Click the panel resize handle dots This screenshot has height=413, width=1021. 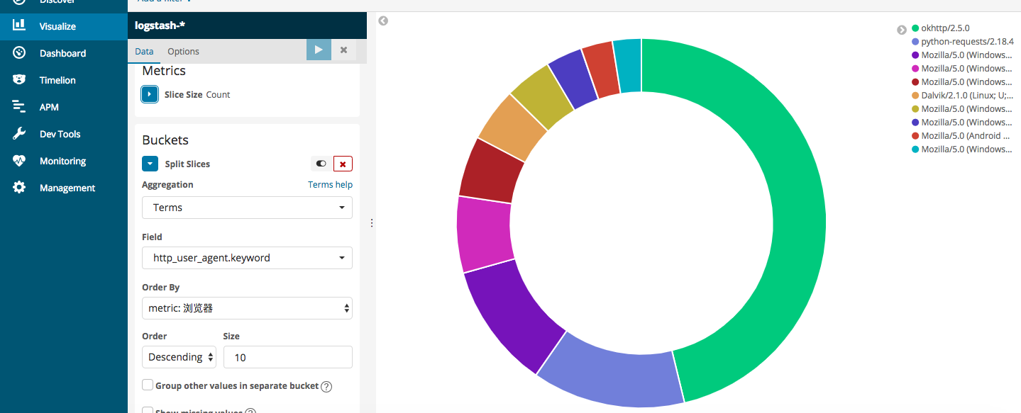click(371, 222)
